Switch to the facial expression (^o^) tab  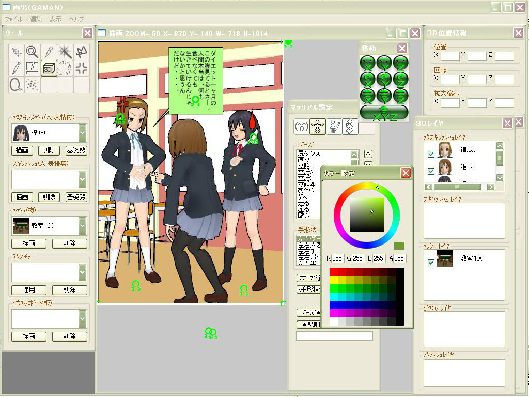coord(301,127)
